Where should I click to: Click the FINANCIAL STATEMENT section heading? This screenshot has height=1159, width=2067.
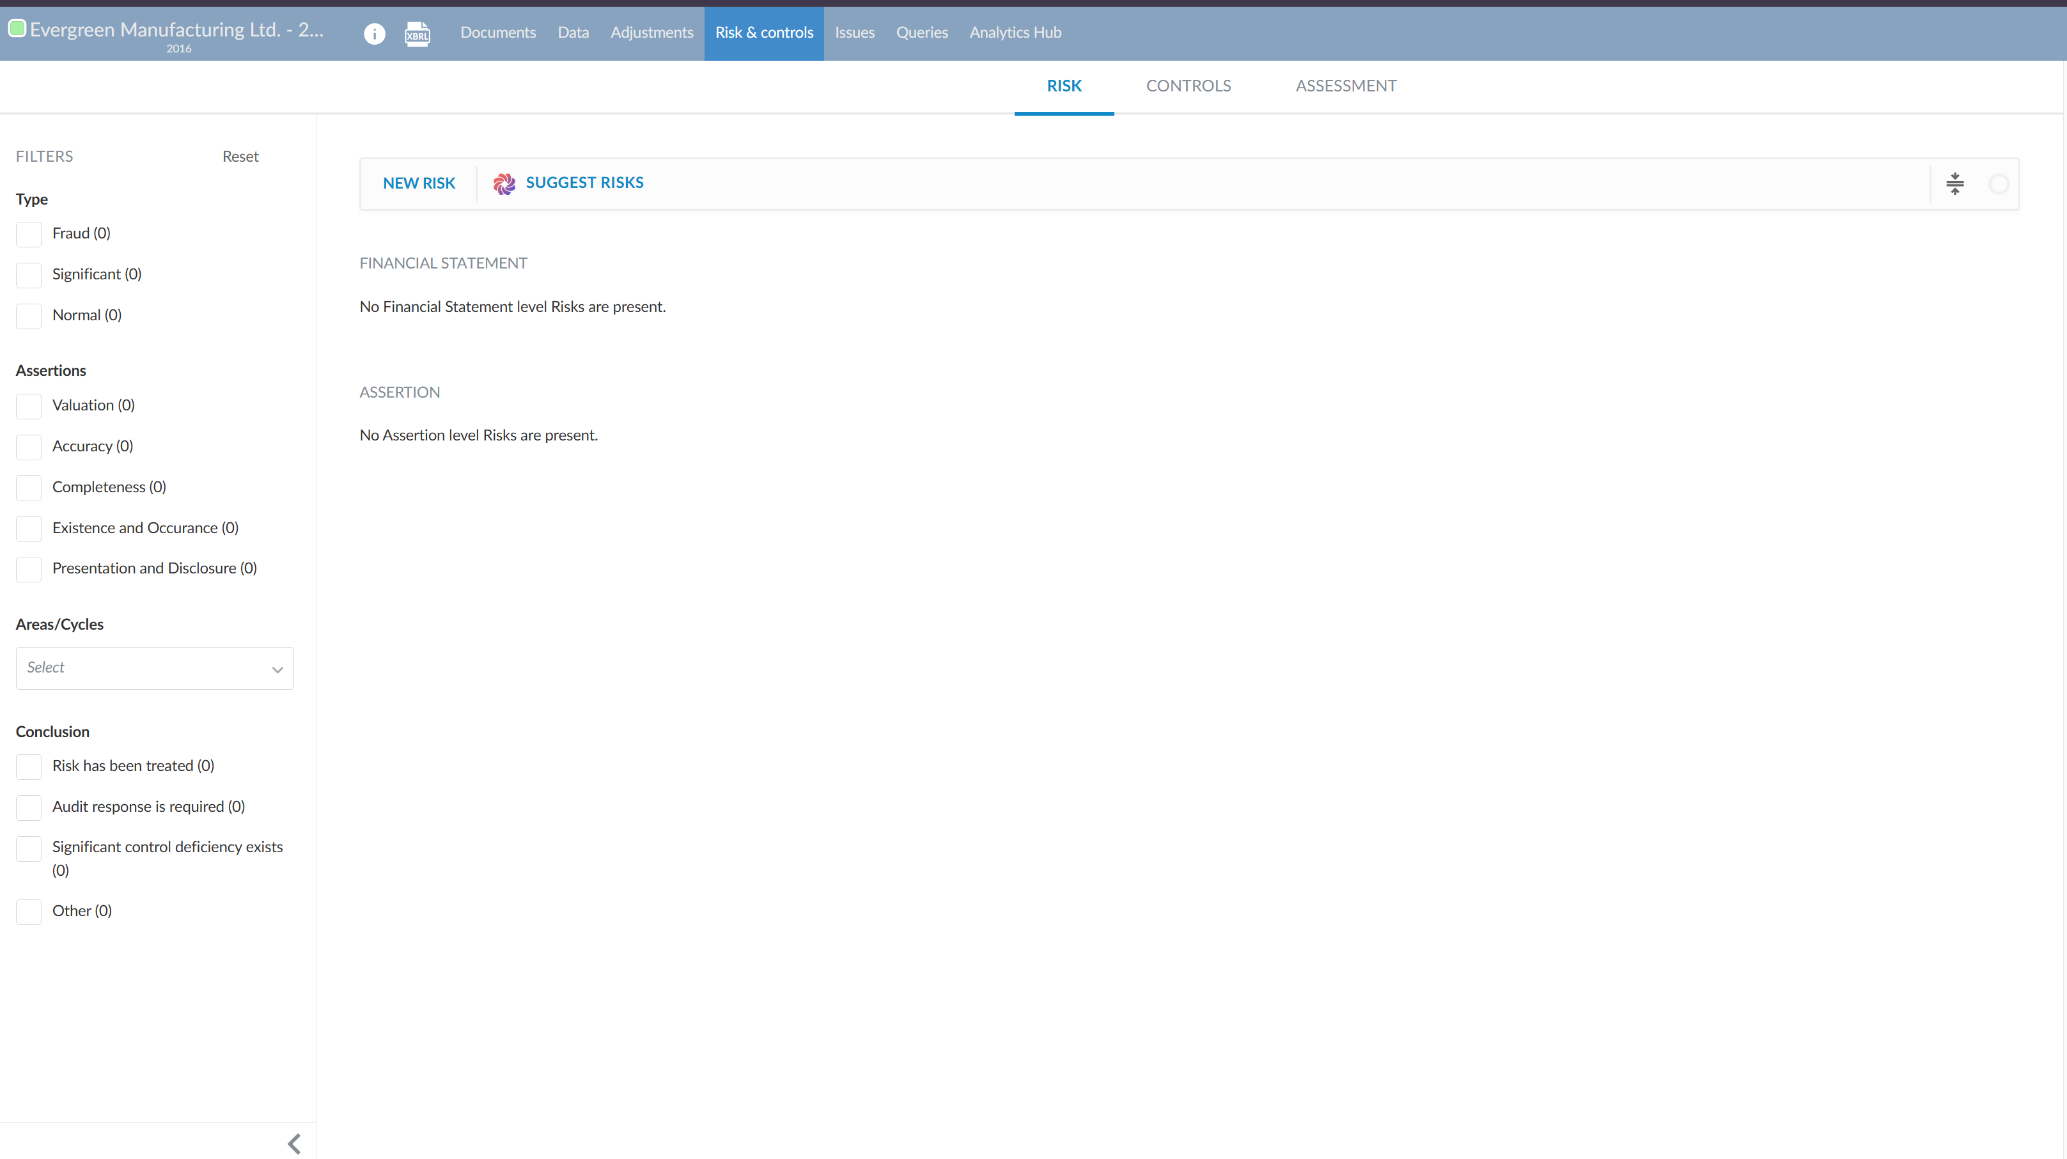pyautogui.click(x=443, y=263)
